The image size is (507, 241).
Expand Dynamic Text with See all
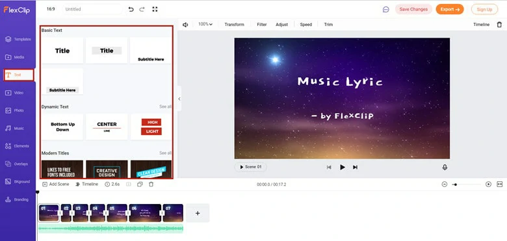point(165,107)
